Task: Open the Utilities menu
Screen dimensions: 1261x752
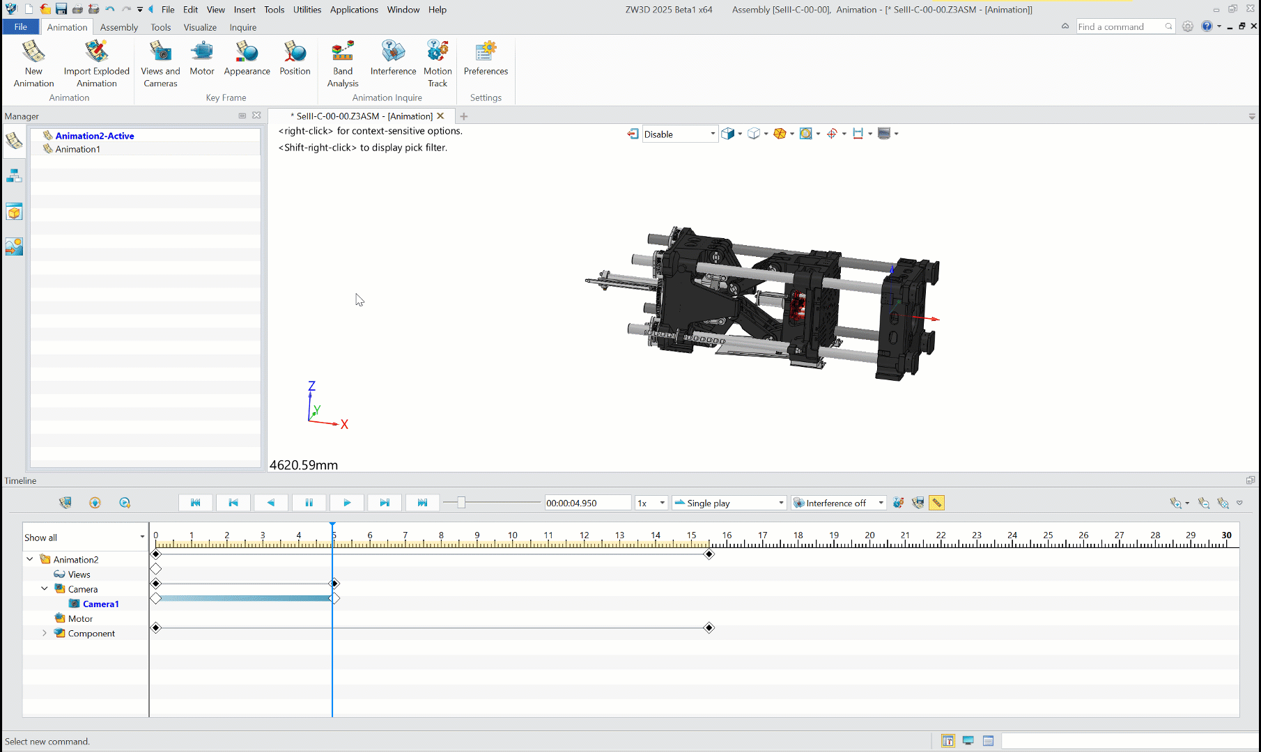Action: coord(307,9)
